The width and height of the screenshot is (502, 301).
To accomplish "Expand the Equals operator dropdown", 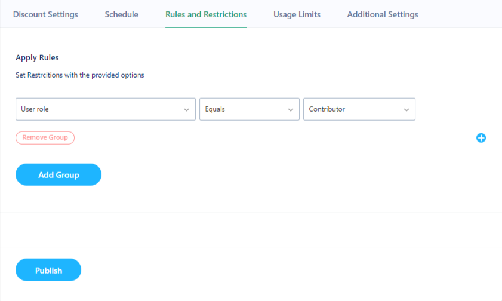I will tap(250, 109).
